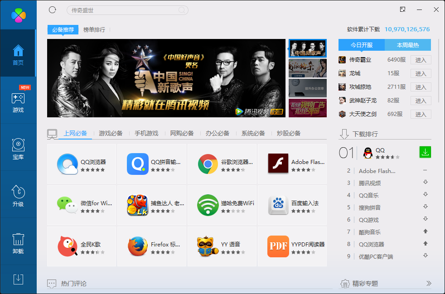This screenshot has height=294, width=445.
Task: Select the 拒绝视频广告 banner thumbnail
Action: [308, 108]
